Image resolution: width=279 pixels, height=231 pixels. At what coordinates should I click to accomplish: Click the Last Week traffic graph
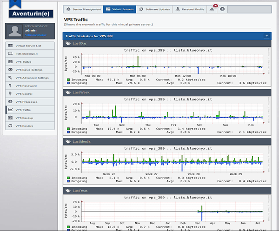click(x=167, y=116)
